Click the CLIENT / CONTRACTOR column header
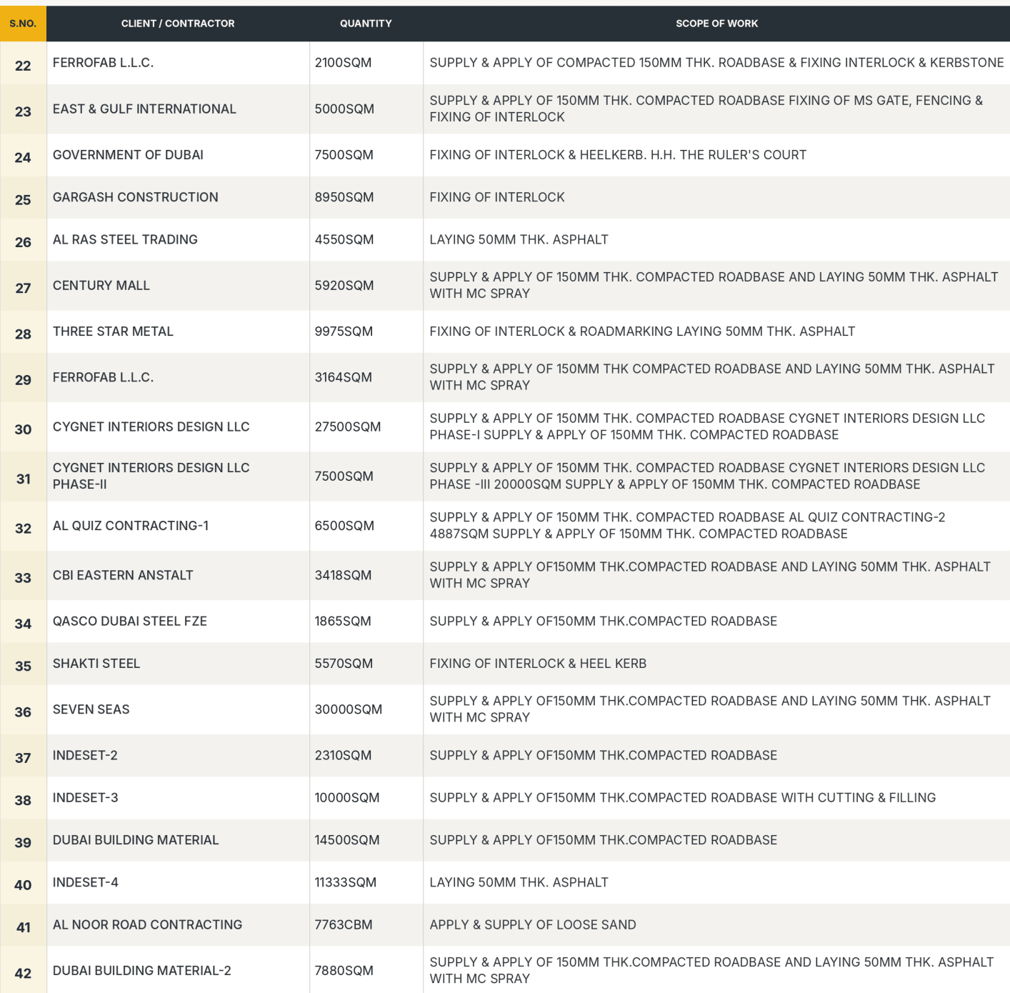 coord(178,24)
